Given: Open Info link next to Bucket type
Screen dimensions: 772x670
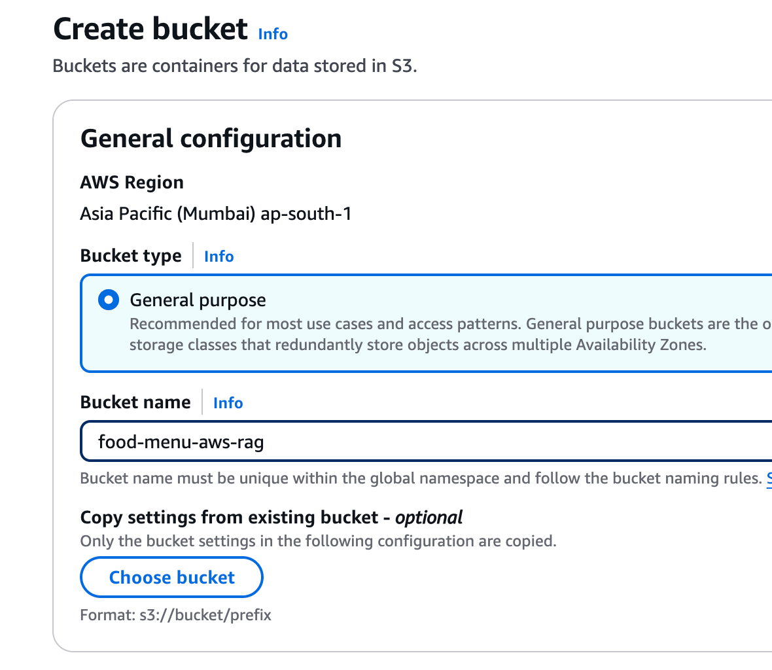Looking at the screenshot, I should [x=219, y=256].
